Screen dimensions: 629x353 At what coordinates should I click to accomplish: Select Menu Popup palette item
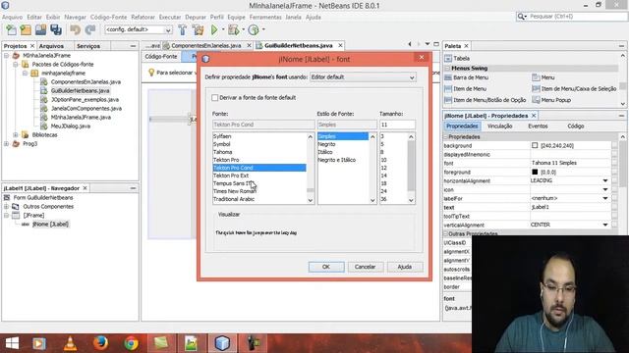(x=551, y=100)
